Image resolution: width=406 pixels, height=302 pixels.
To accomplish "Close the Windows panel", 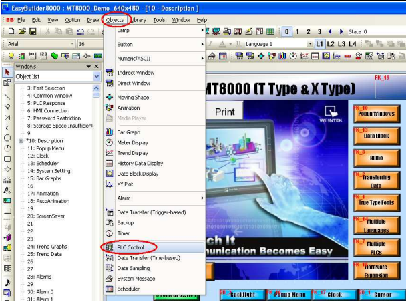I will click(x=97, y=67).
